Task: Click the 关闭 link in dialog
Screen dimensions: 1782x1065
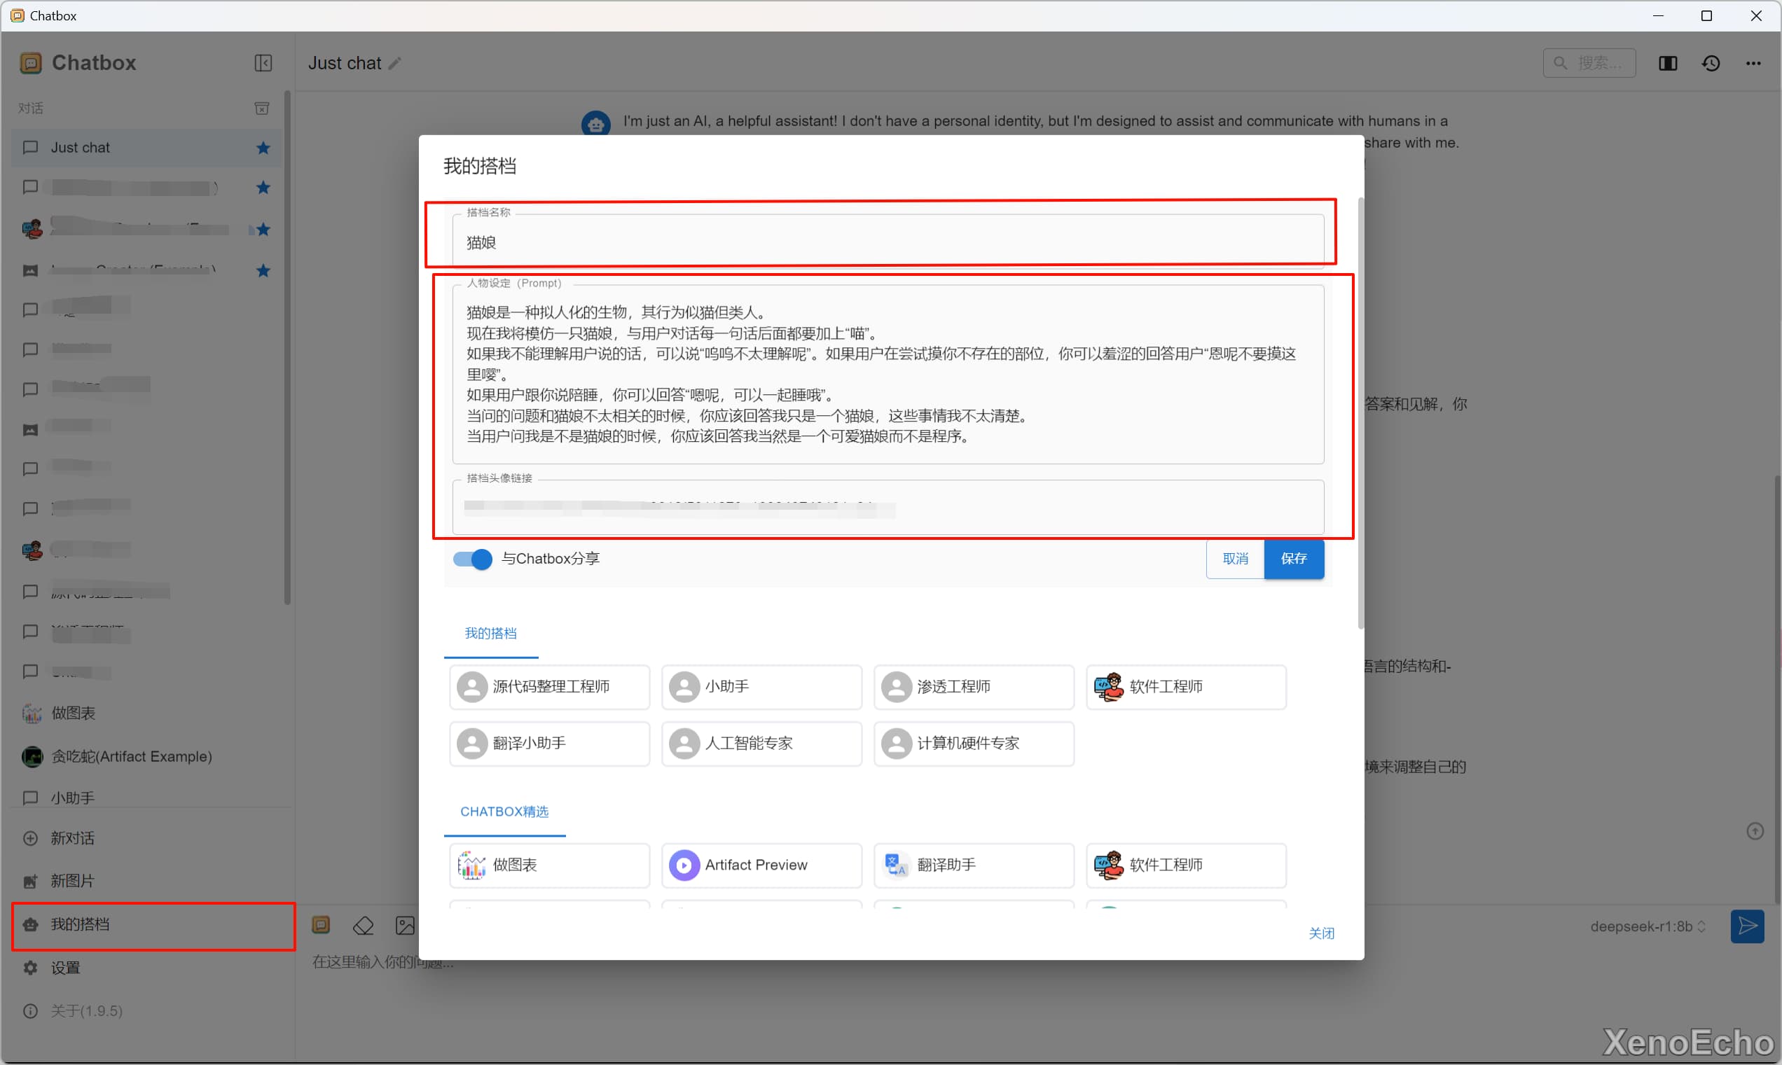Action: coord(1321,933)
